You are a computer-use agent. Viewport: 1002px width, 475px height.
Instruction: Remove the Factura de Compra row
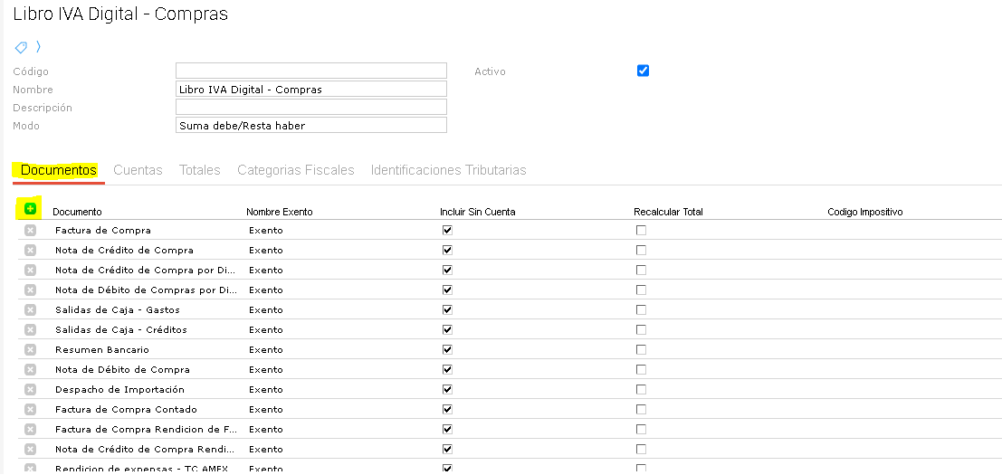point(30,231)
